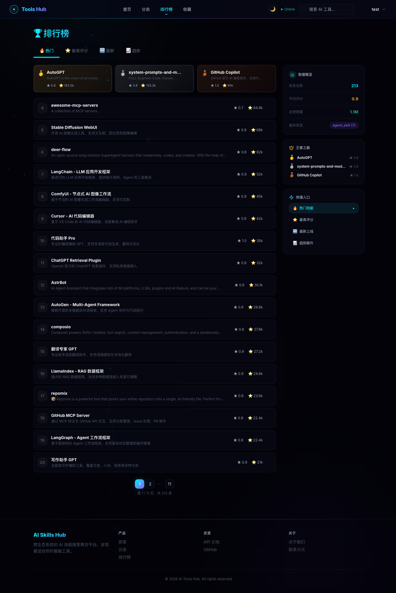Viewport: 396px width, 593px height.
Task: Click the 趋势飙升 quick entry
Action: (x=306, y=243)
